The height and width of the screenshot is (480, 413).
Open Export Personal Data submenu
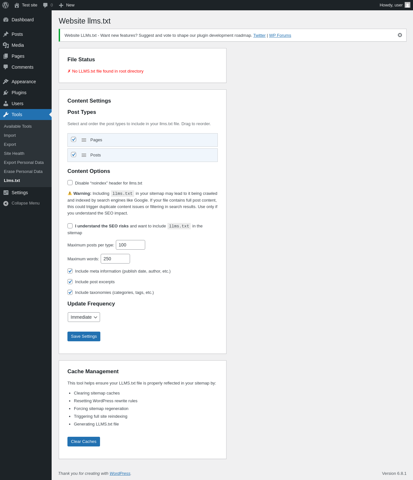click(24, 163)
